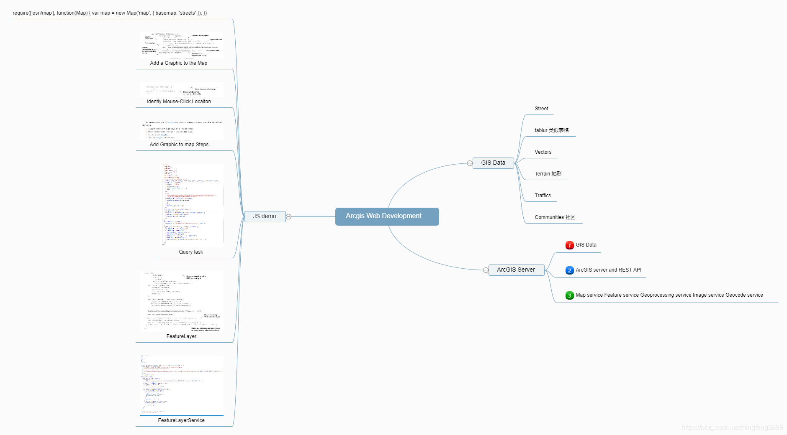Open the FeatureLayer code image
The image size is (787, 435).
182,301
